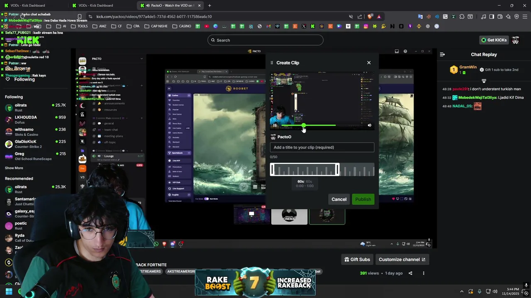The height and width of the screenshot is (298, 531).
Task: Open Greg channel in Following
Action: (35, 156)
